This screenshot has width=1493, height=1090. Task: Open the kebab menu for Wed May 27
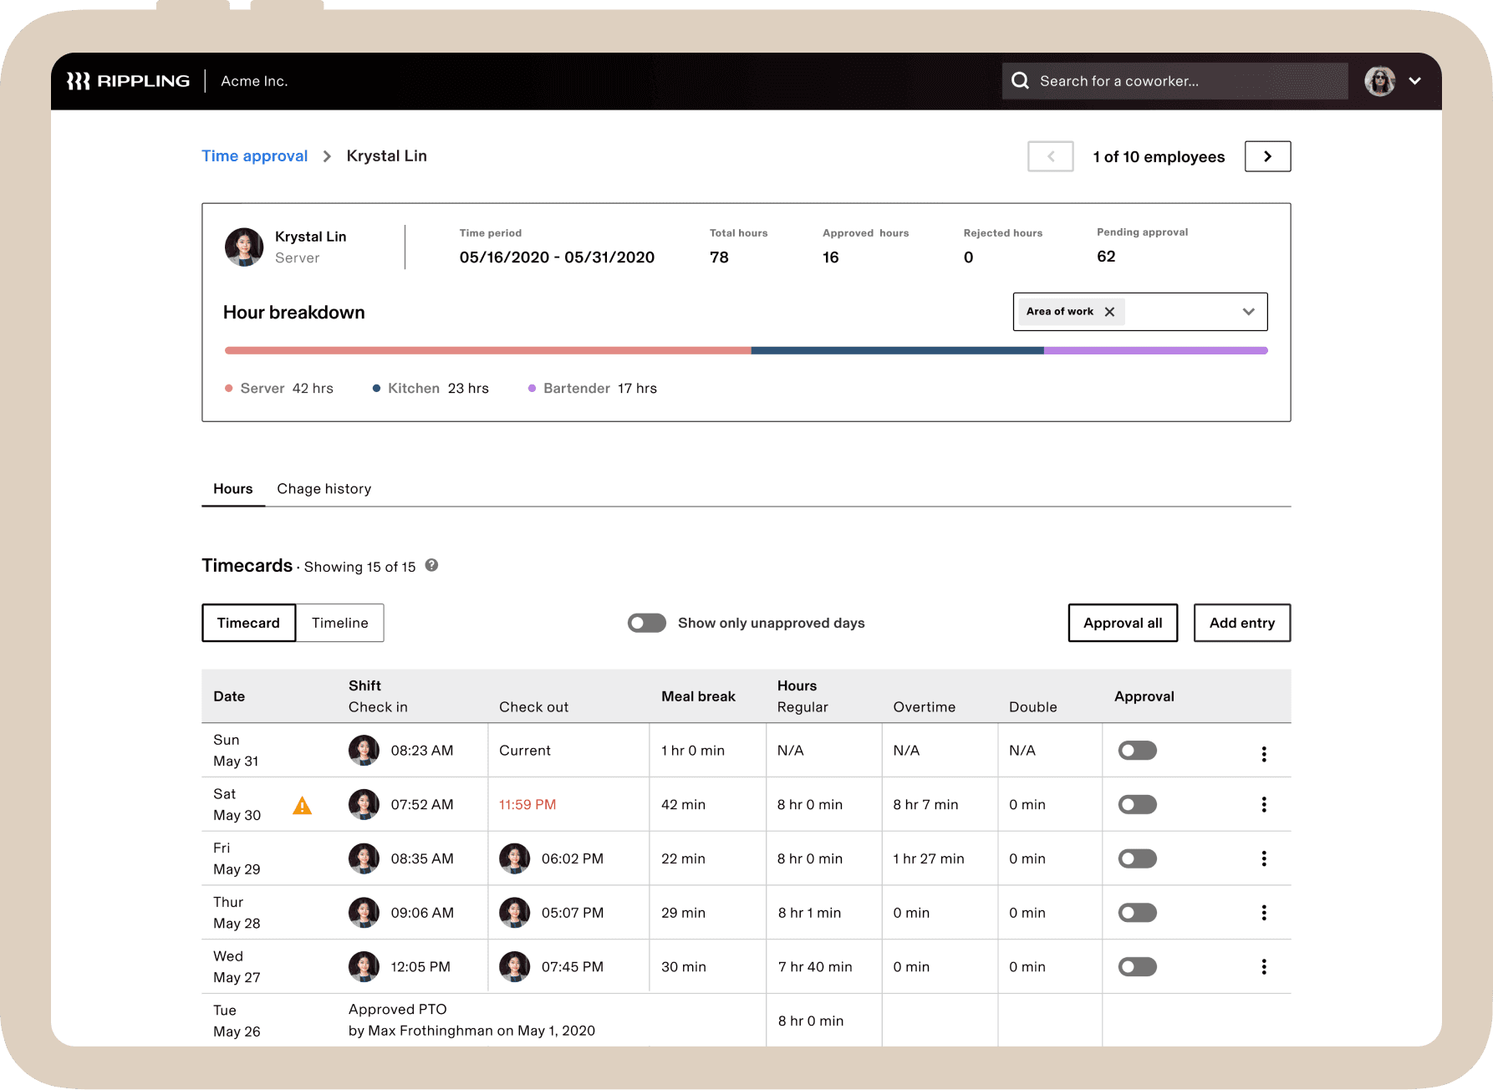click(x=1263, y=967)
